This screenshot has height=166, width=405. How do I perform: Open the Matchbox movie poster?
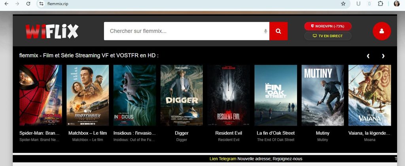coord(87,95)
